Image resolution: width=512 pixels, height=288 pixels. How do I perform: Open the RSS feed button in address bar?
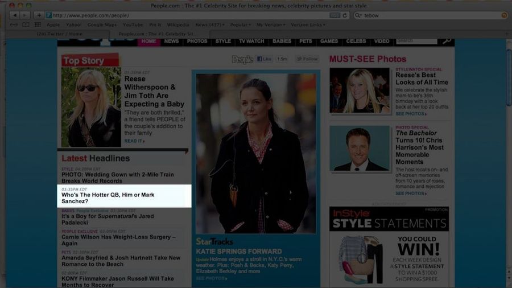coord(335,15)
